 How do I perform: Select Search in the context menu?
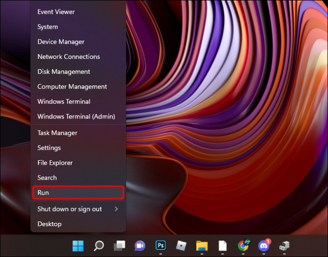pyautogui.click(x=78, y=177)
